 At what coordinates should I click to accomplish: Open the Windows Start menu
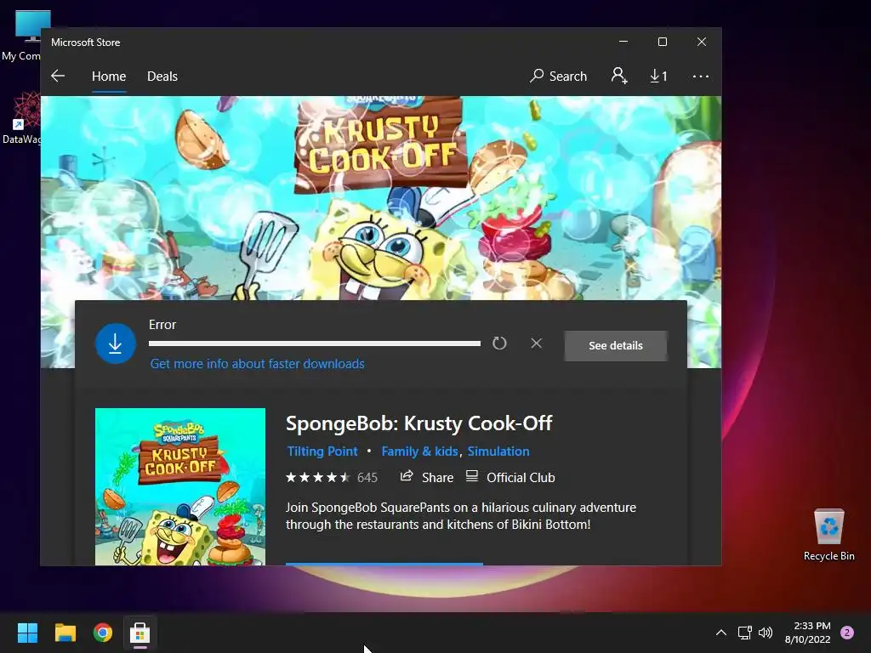pos(27,633)
